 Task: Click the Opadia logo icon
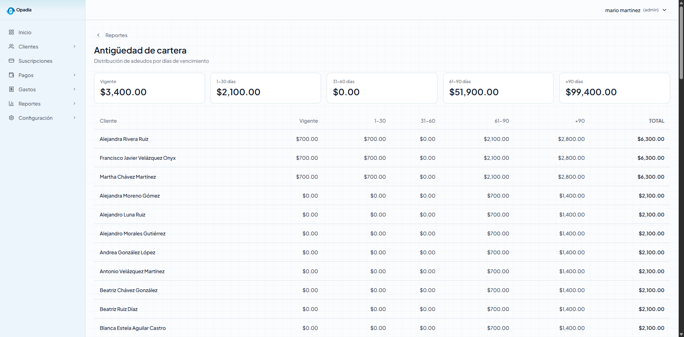(11, 11)
